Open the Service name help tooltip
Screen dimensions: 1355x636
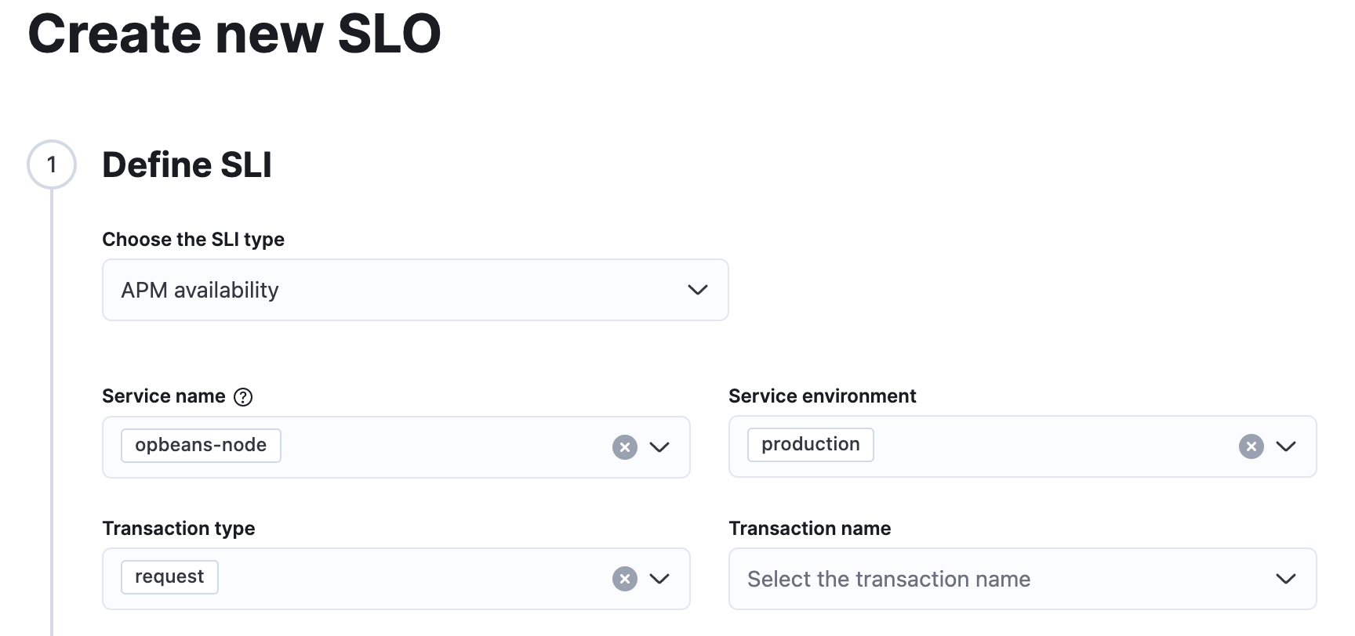pyautogui.click(x=244, y=396)
